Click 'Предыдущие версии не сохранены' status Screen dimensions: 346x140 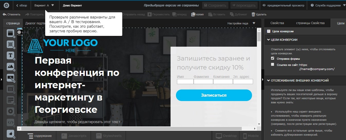click(171, 5)
